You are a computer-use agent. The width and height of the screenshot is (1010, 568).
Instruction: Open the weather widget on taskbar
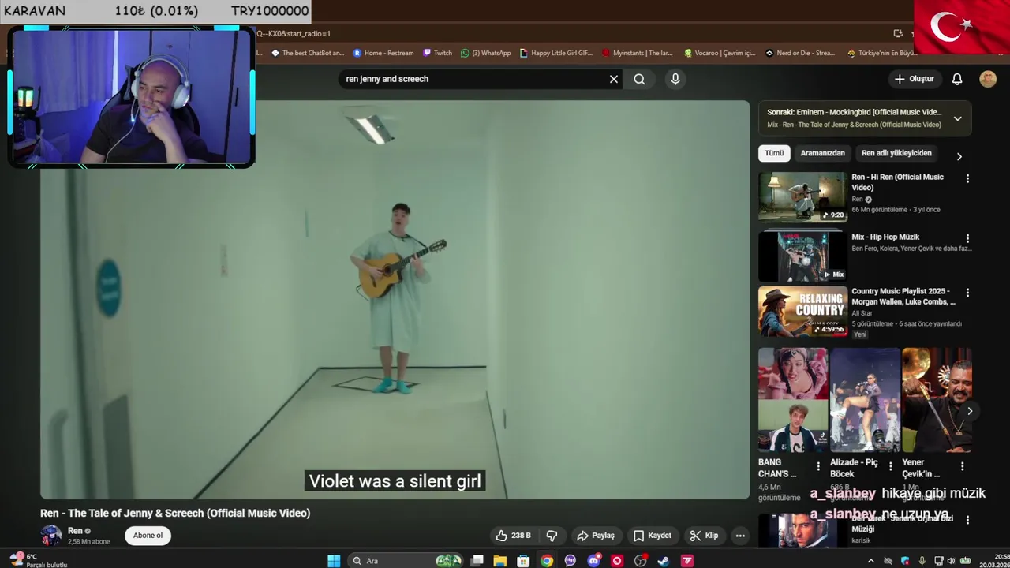pyautogui.click(x=38, y=561)
